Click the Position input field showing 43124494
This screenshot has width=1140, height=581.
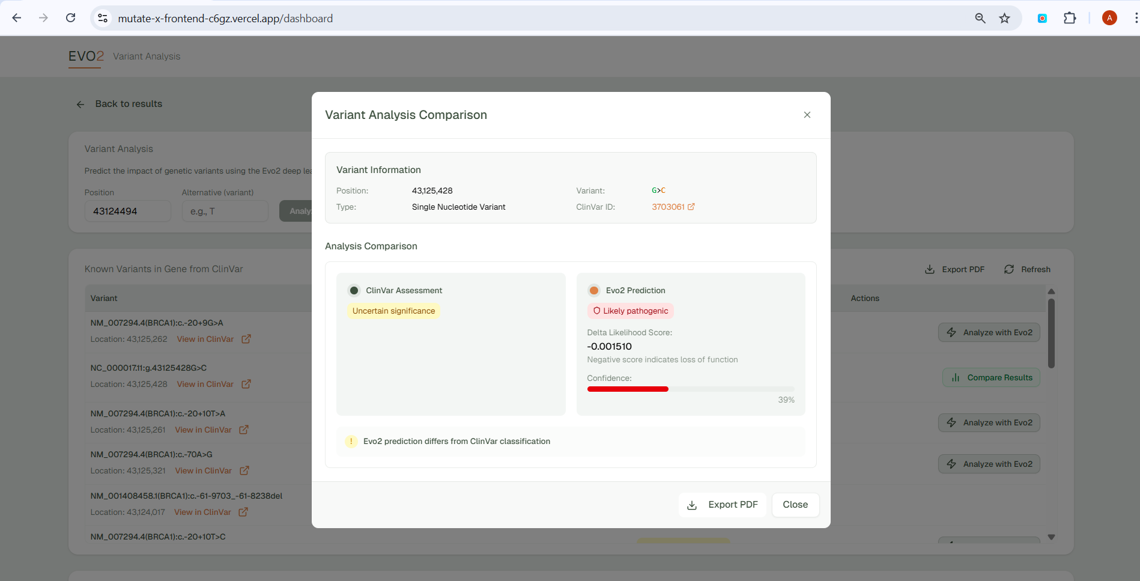point(128,211)
